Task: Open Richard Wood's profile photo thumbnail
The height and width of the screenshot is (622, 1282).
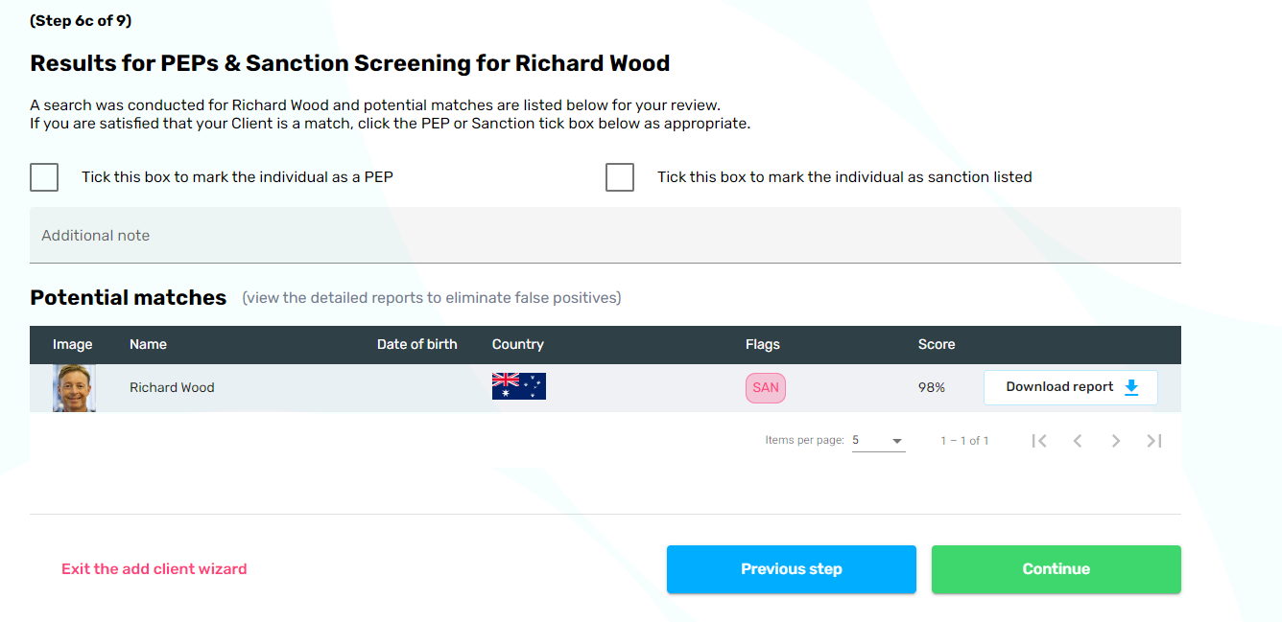Action: point(74,388)
